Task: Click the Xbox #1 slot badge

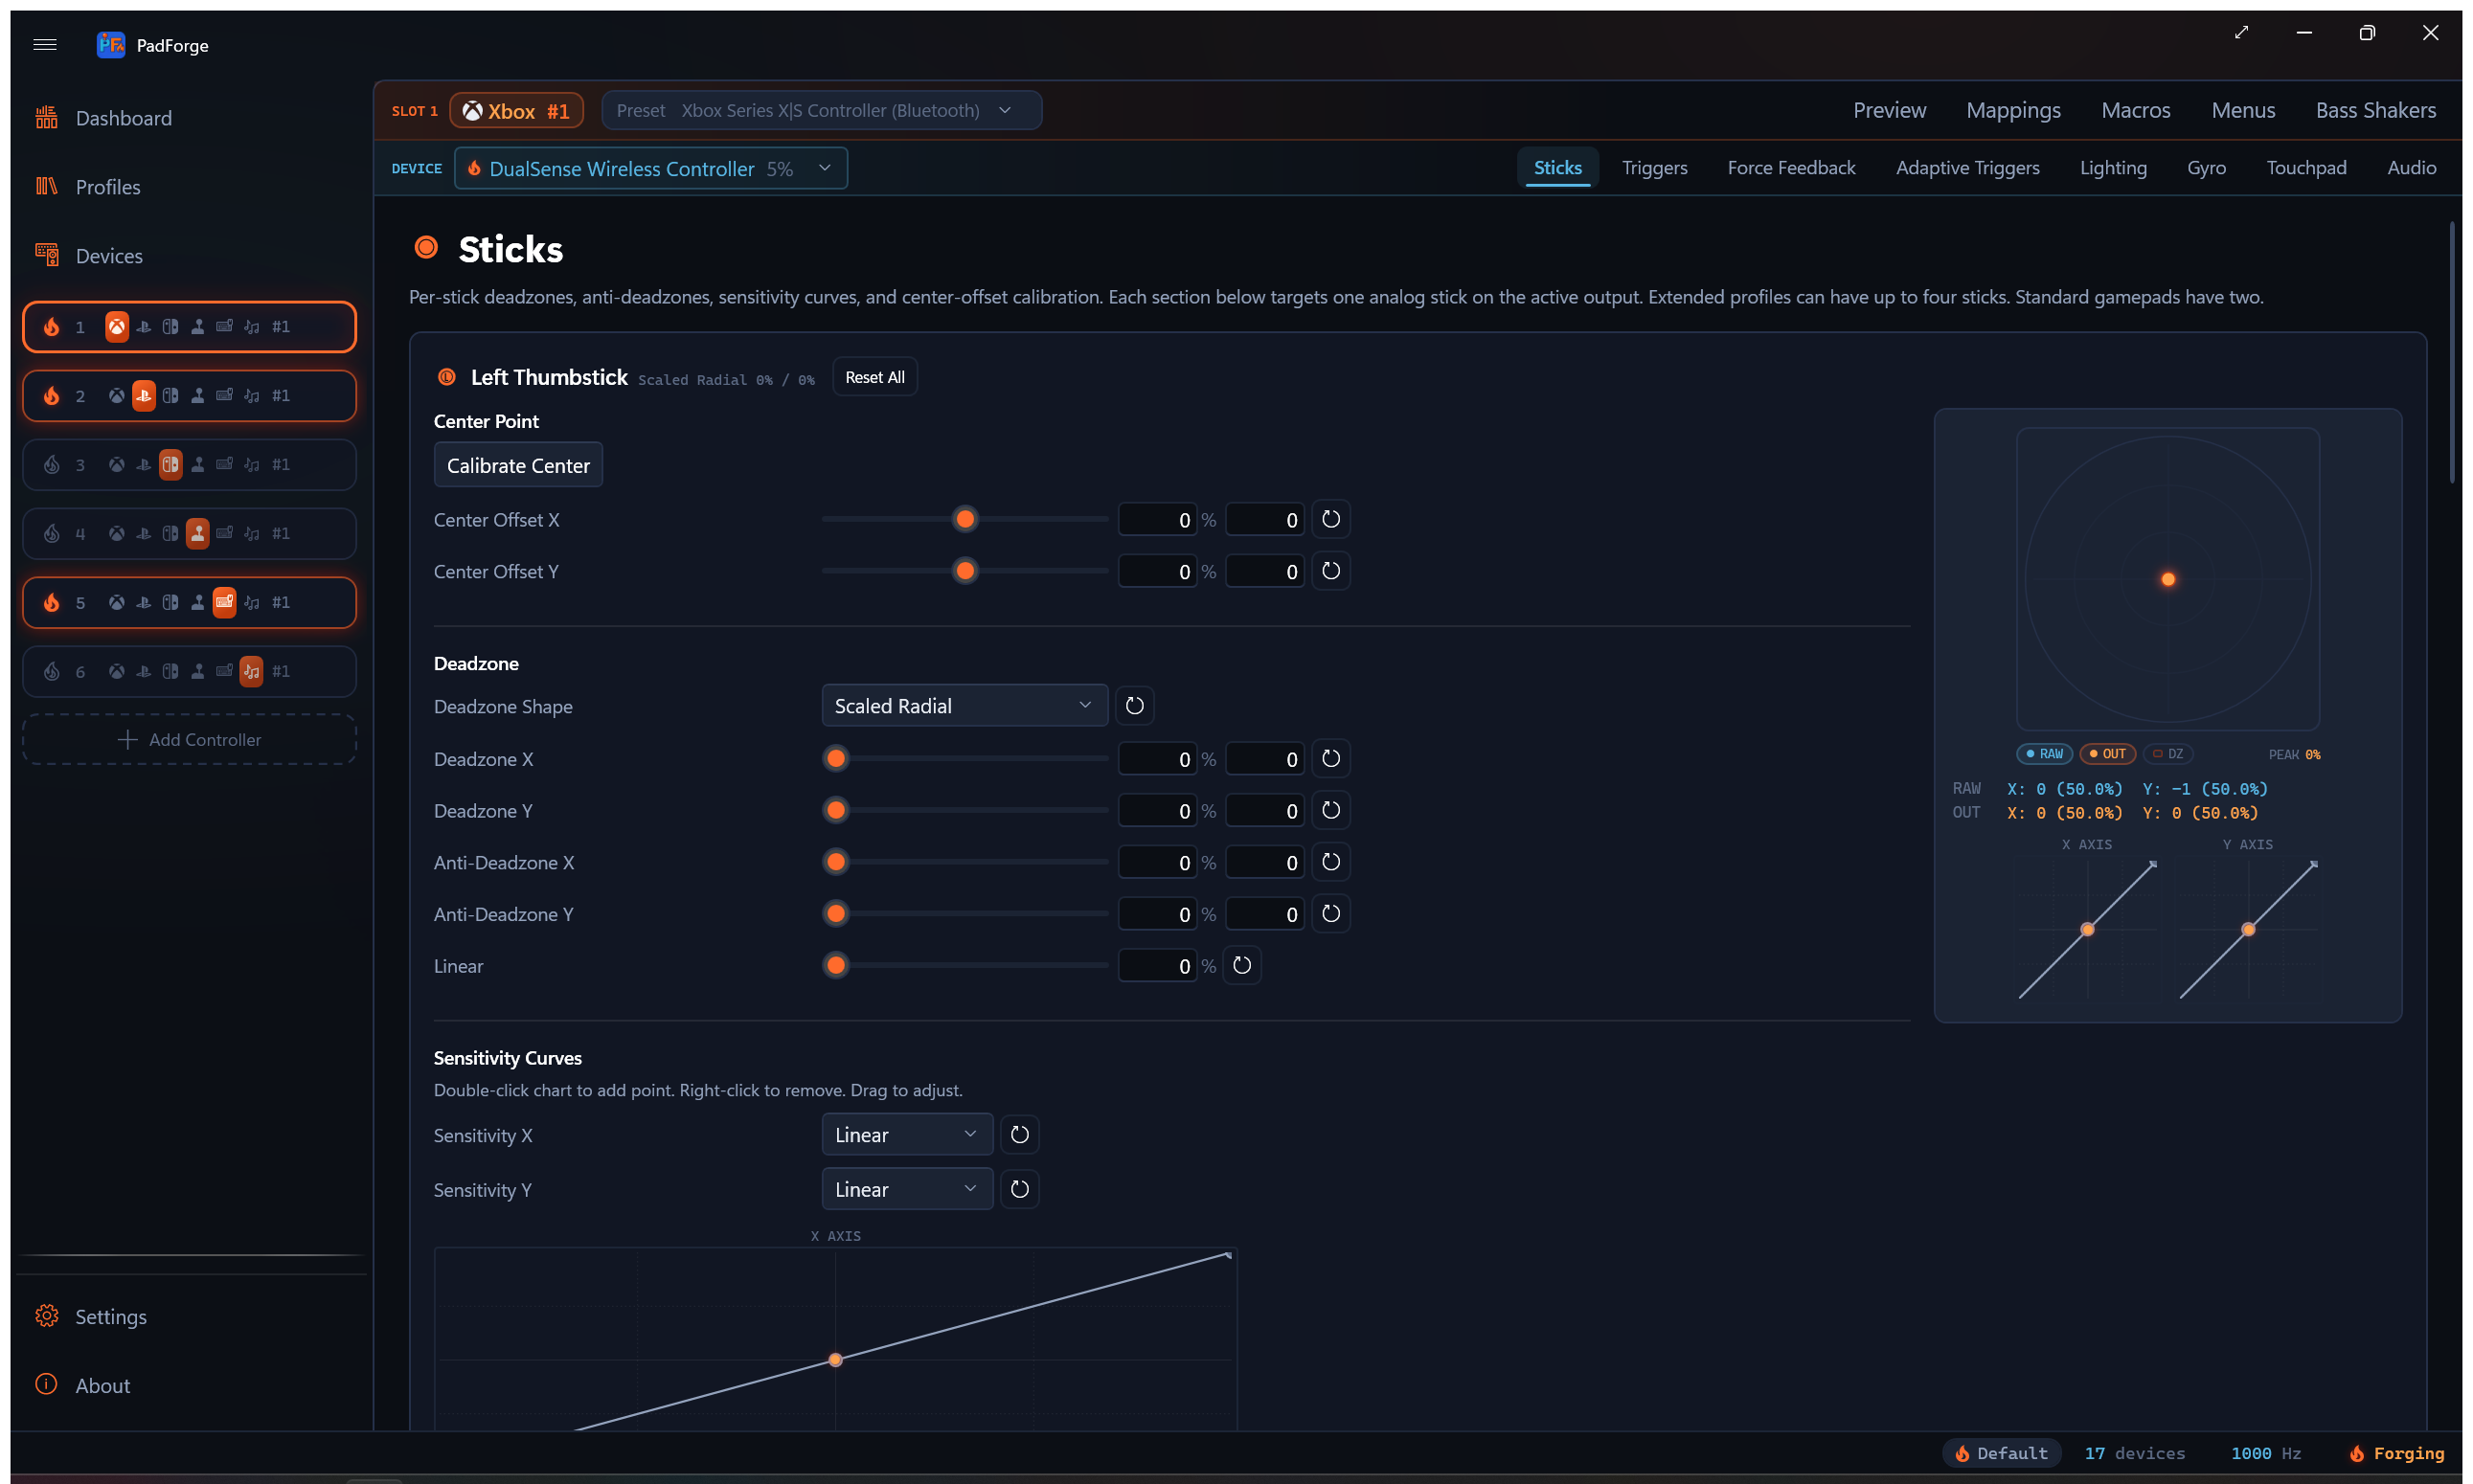Action: [x=516, y=111]
